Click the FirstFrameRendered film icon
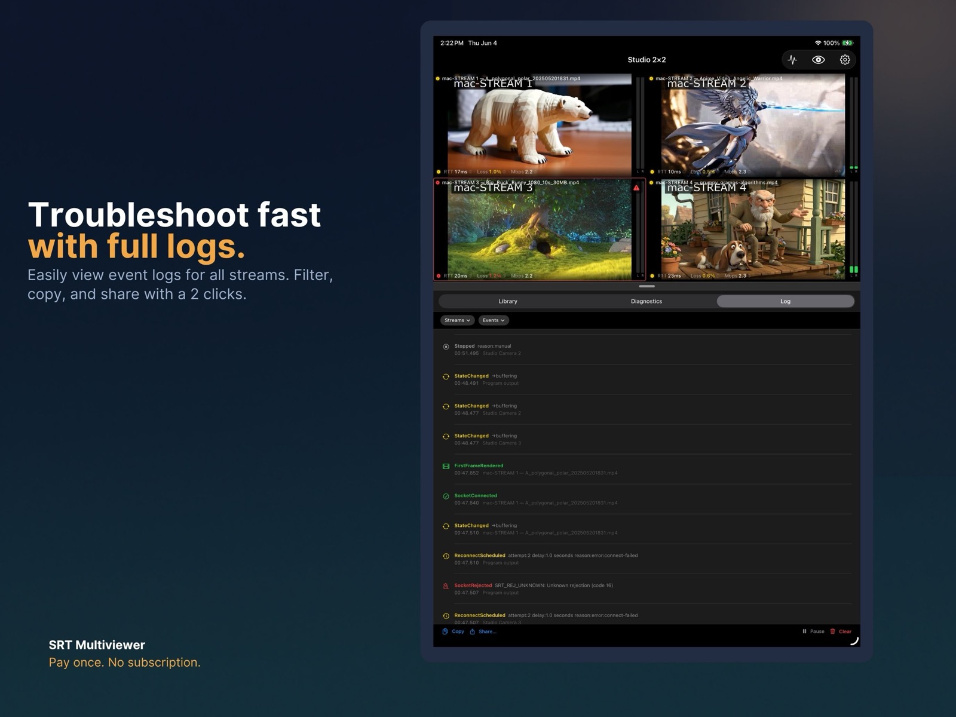This screenshot has width=956, height=717. 446,466
